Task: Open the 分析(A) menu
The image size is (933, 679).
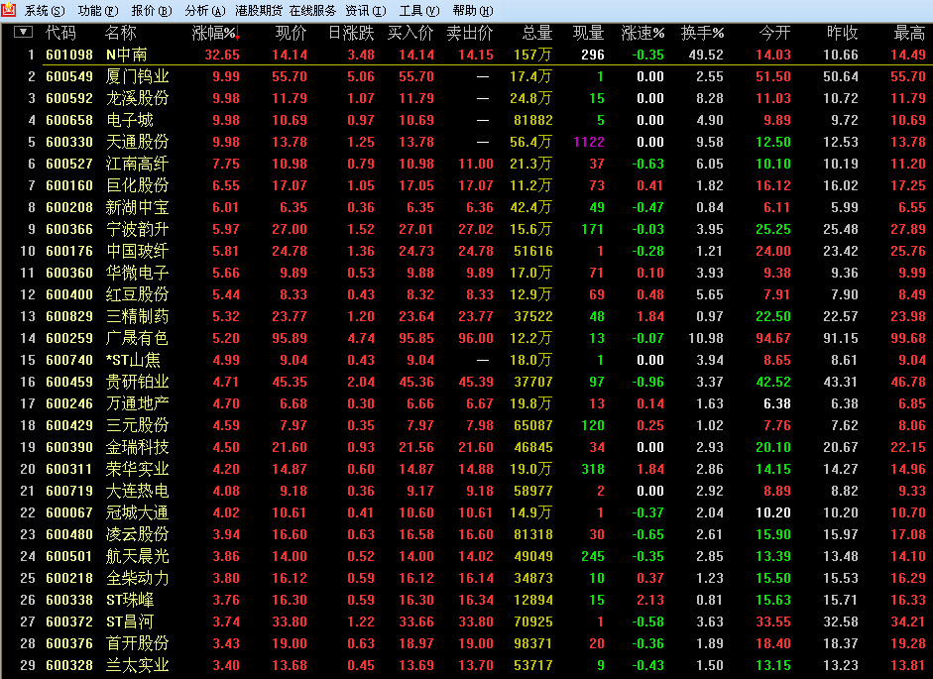Action: pyautogui.click(x=205, y=11)
